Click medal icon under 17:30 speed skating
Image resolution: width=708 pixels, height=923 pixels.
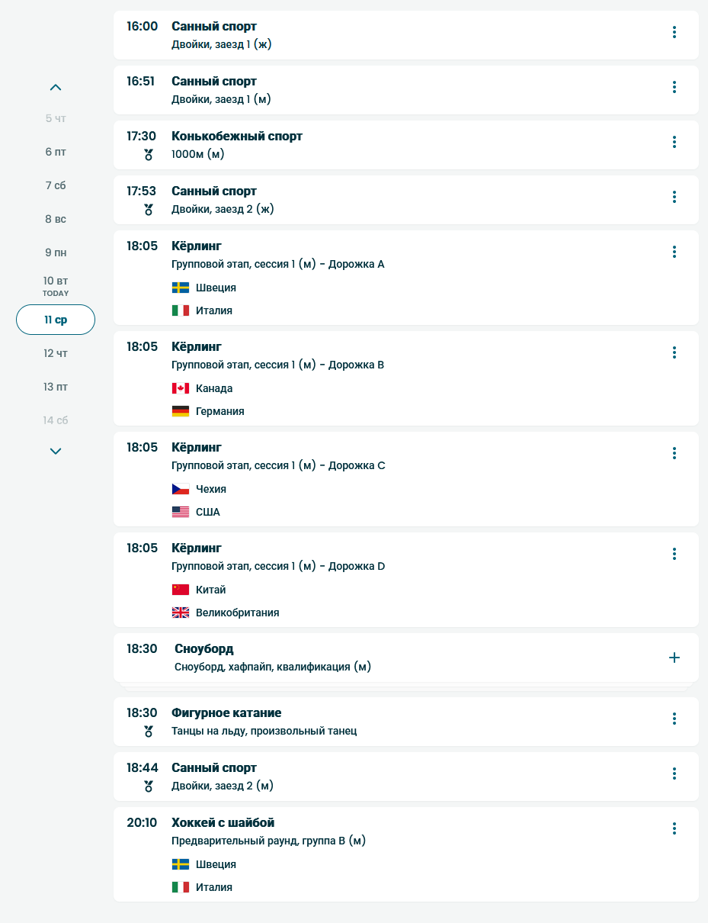point(149,155)
